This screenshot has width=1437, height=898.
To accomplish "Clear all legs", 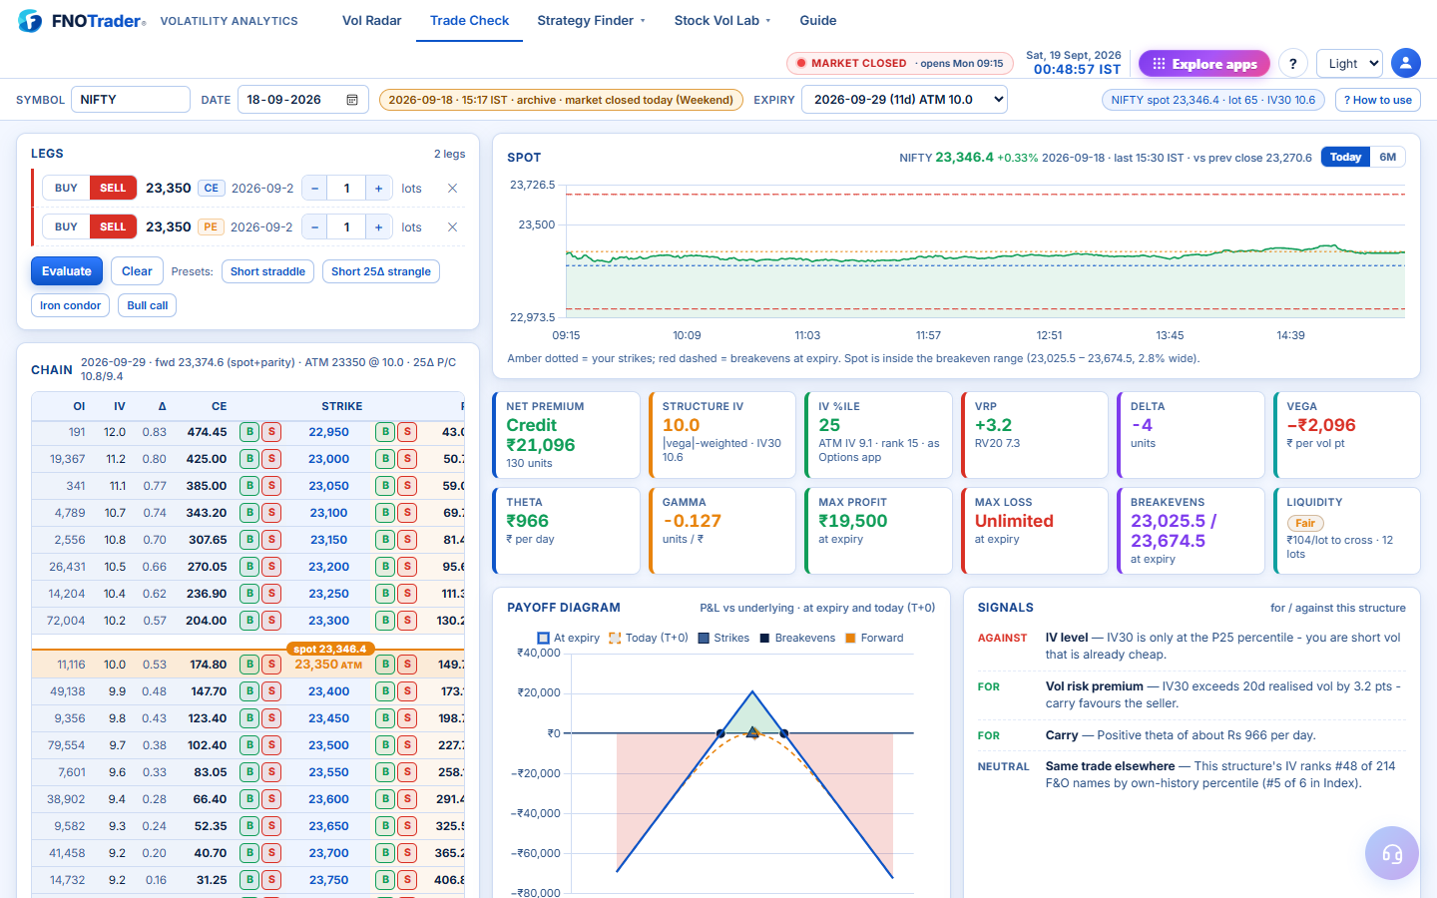I will click(x=137, y=271).
